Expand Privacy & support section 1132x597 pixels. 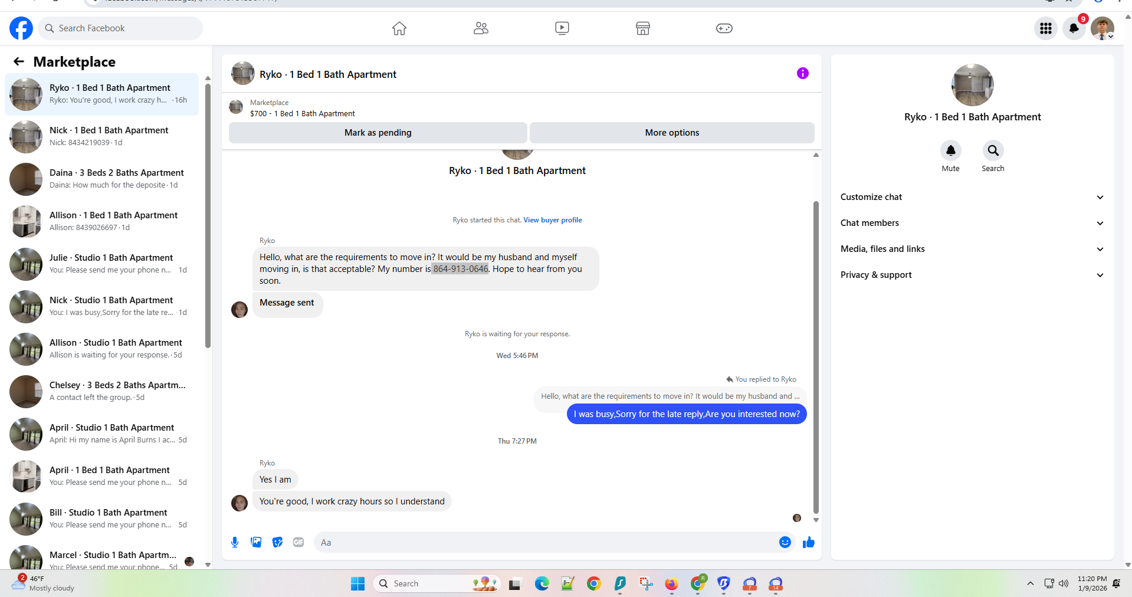pos(972,275)
